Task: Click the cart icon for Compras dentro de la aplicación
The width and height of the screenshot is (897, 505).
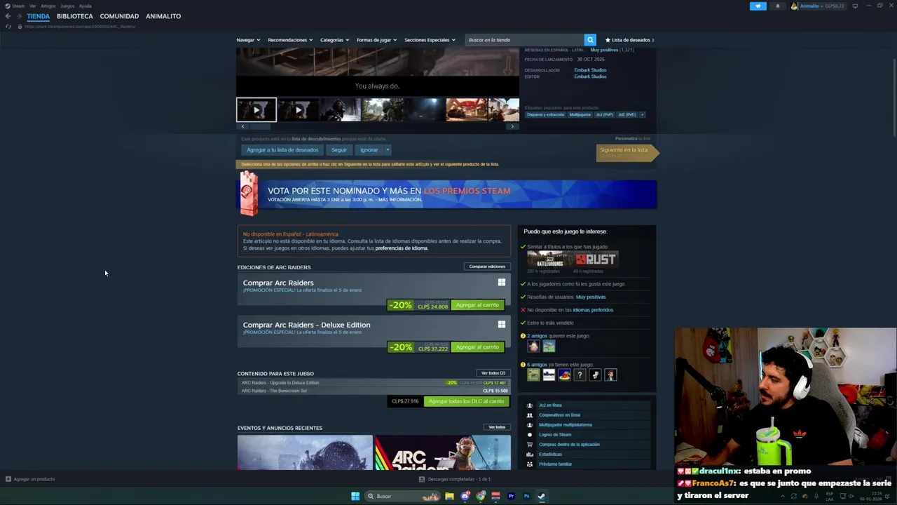Action: point(530,445)
